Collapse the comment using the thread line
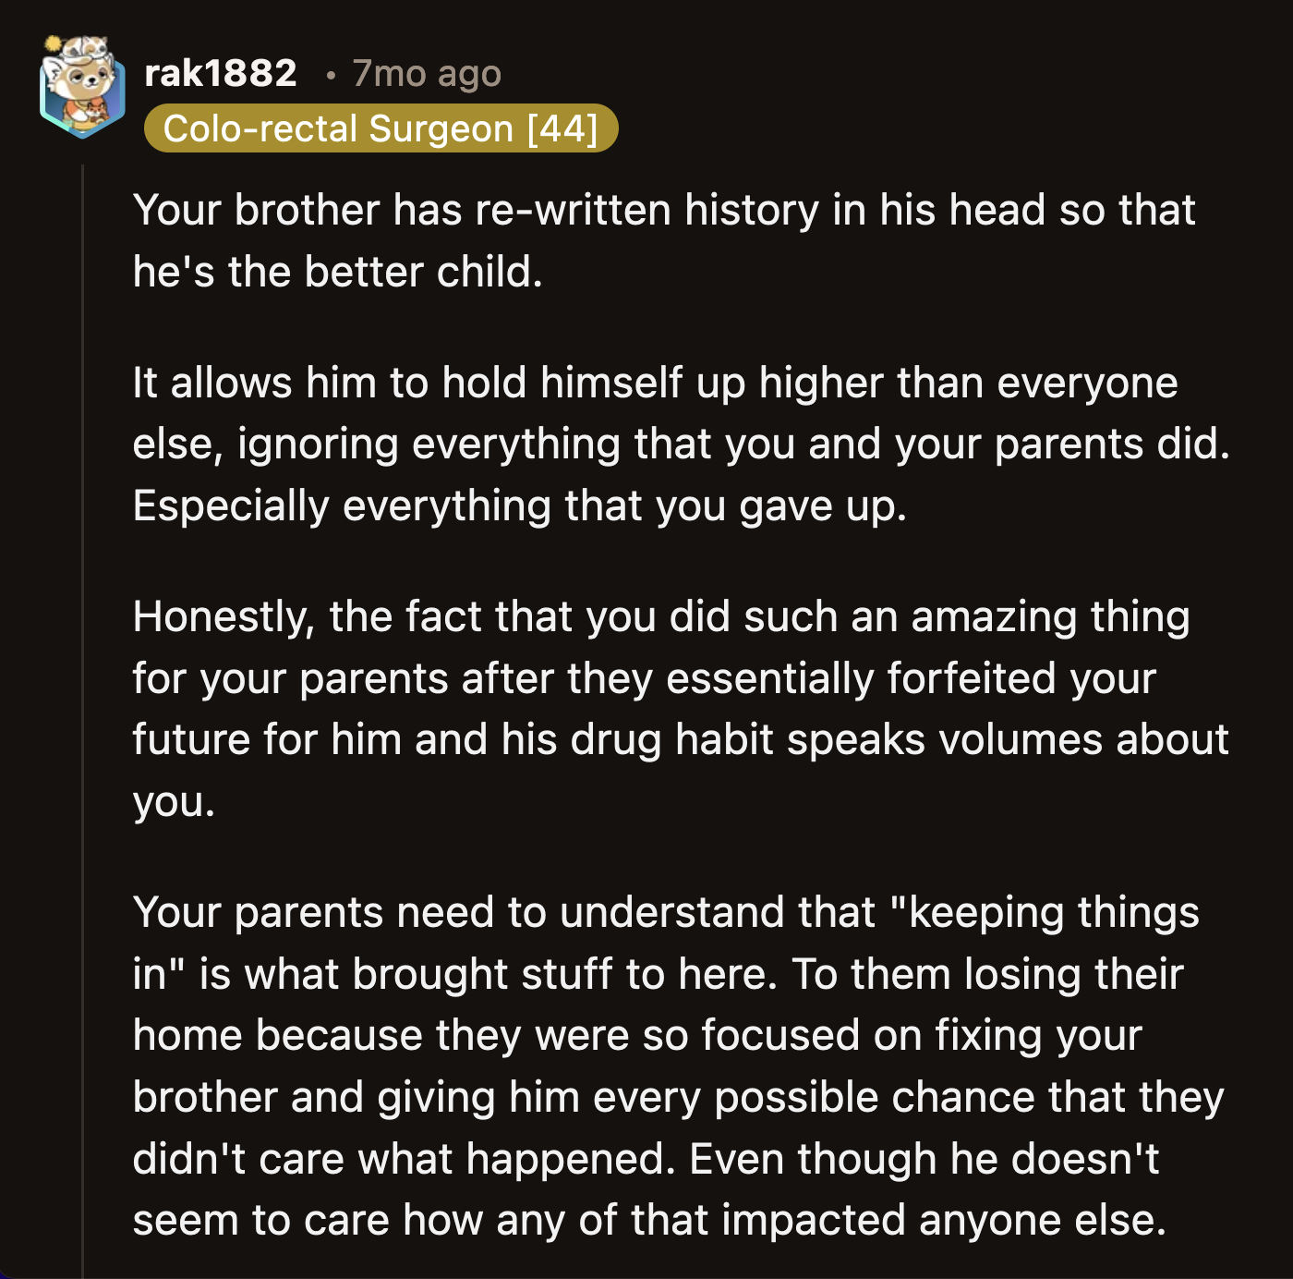This screenshot has height=1279, width=1293. pos(81,647)
